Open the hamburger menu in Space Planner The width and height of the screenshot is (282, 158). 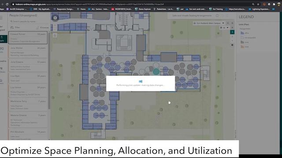1,18
